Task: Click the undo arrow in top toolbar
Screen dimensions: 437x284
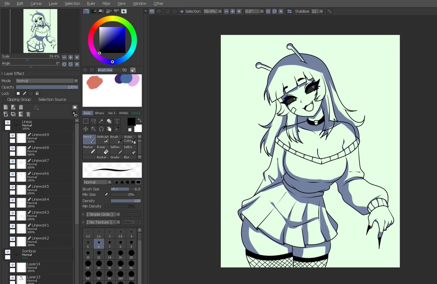Action: 152,11
